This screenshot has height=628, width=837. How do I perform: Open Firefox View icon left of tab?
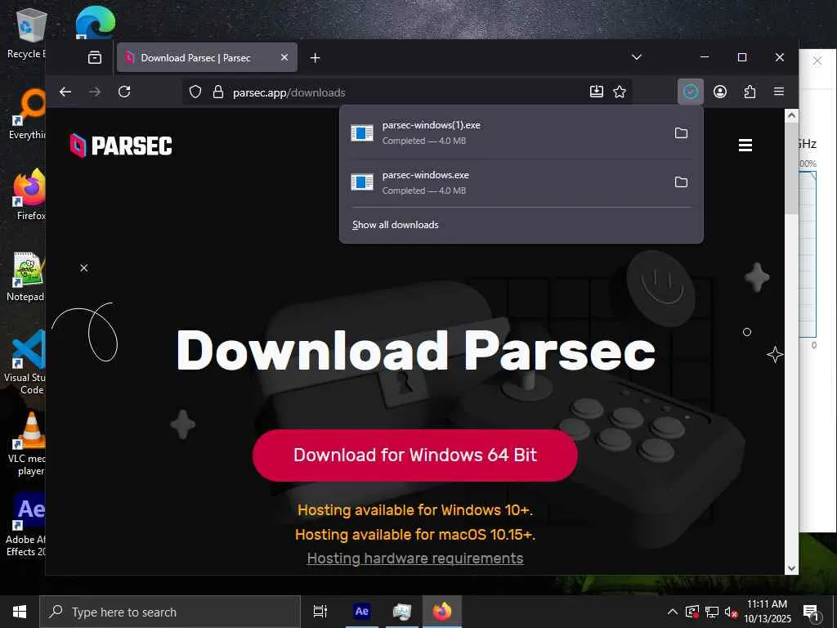tap(95, 58)
